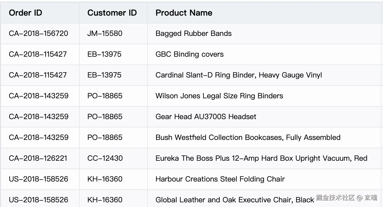Select the Gear Head AU3700S Headset cell
The image size is (383, 207).
coord(206,117)
